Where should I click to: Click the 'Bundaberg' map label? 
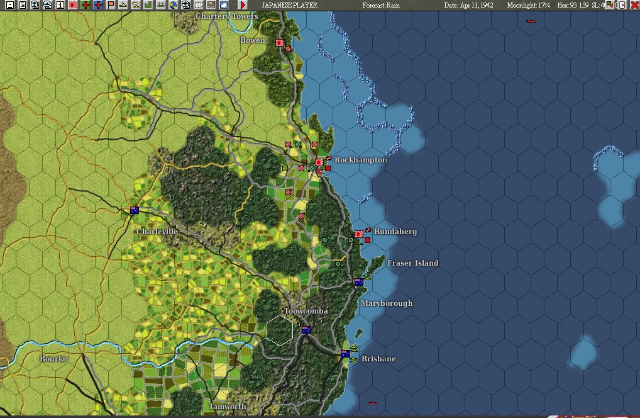(395, 231)
